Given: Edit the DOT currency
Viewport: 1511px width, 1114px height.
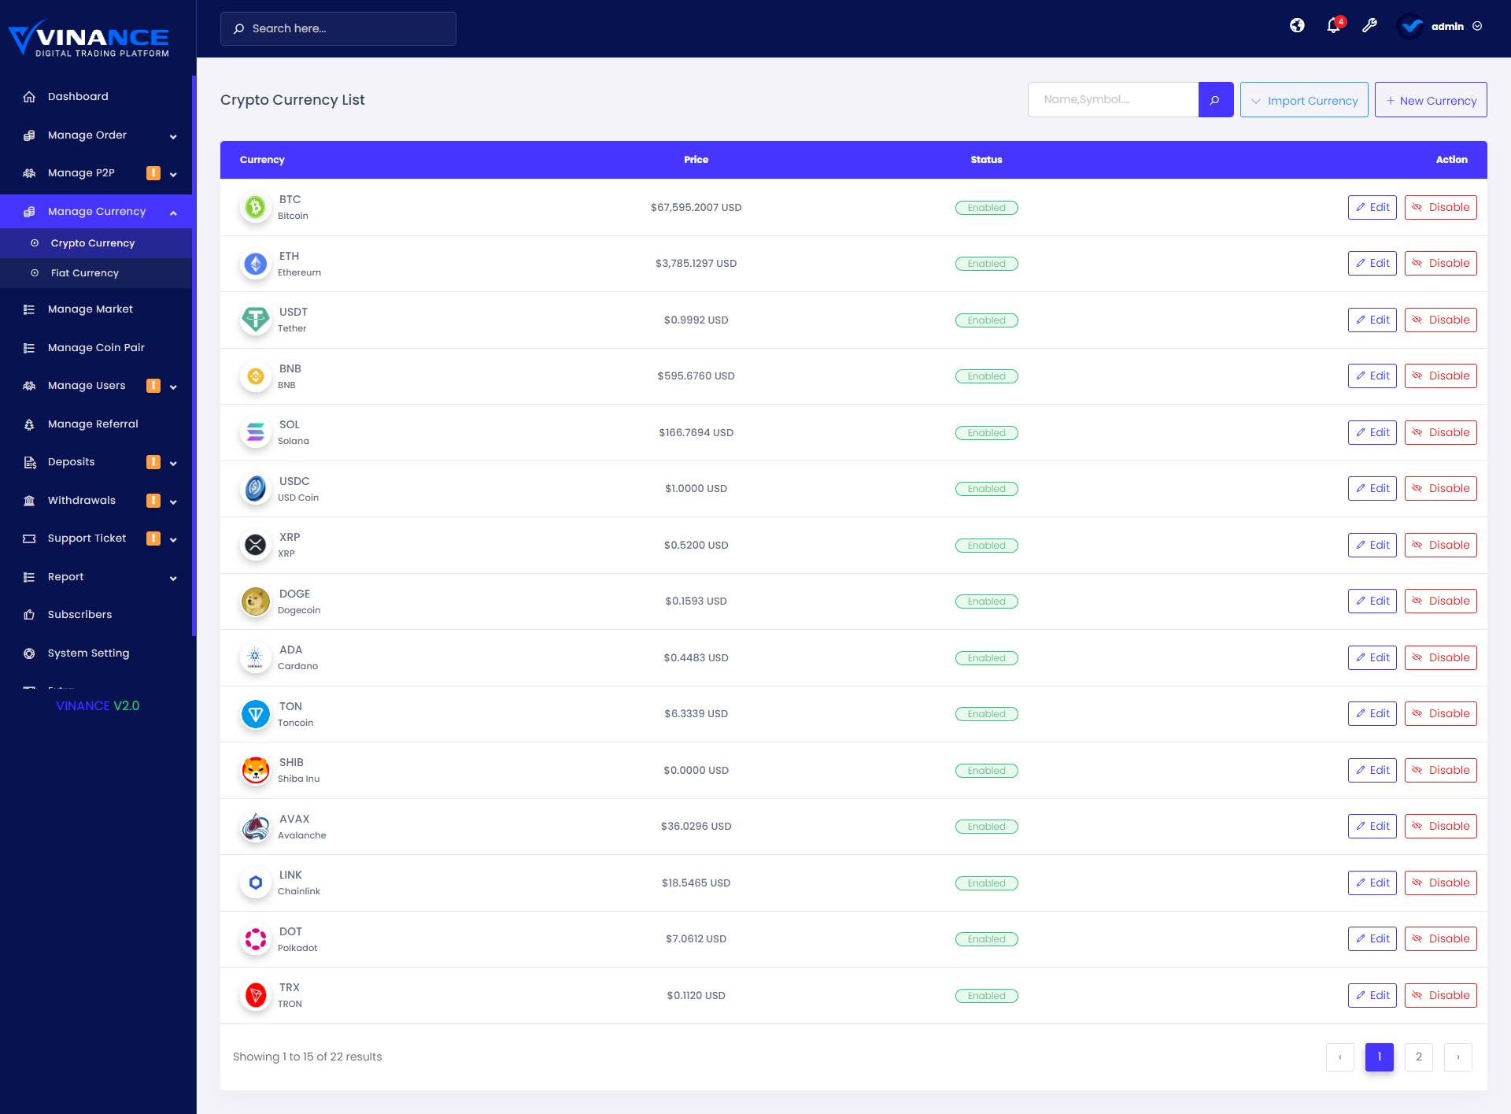Looking at the screenshot, I should coord(1372,938).
